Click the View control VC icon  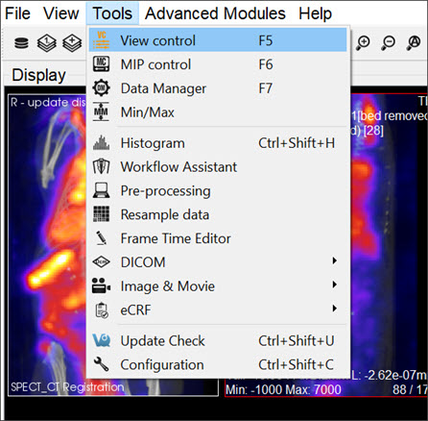pos(102,40)
